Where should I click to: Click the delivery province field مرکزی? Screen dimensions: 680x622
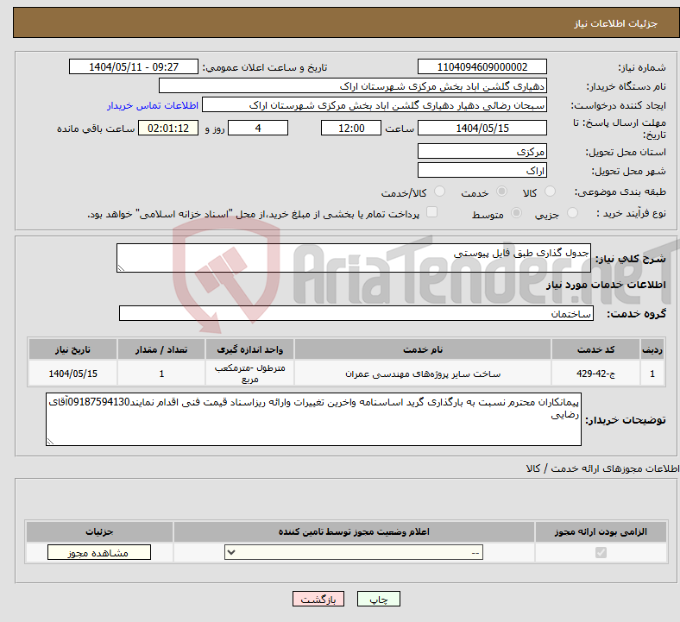[482, 151]
